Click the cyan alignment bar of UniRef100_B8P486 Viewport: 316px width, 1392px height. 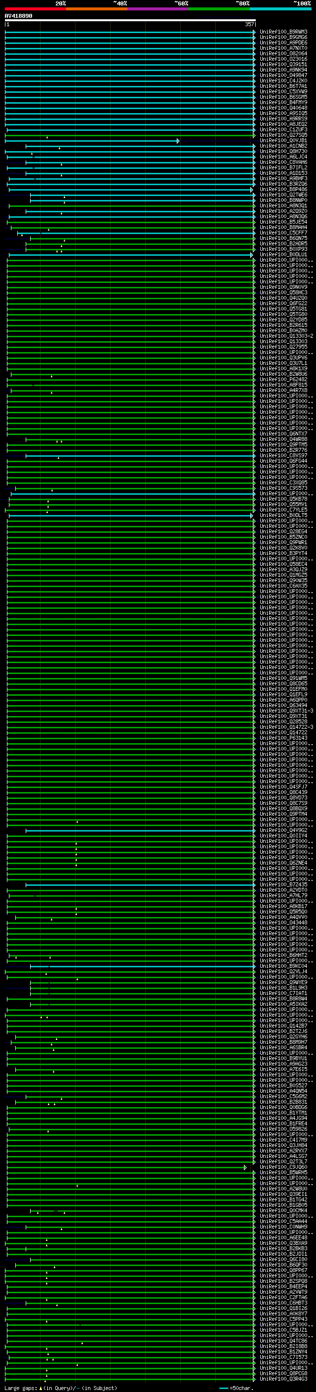click(x=130, y=190)
